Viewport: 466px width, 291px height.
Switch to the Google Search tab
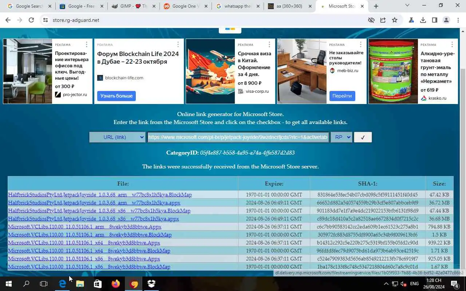tap(30, 6)
